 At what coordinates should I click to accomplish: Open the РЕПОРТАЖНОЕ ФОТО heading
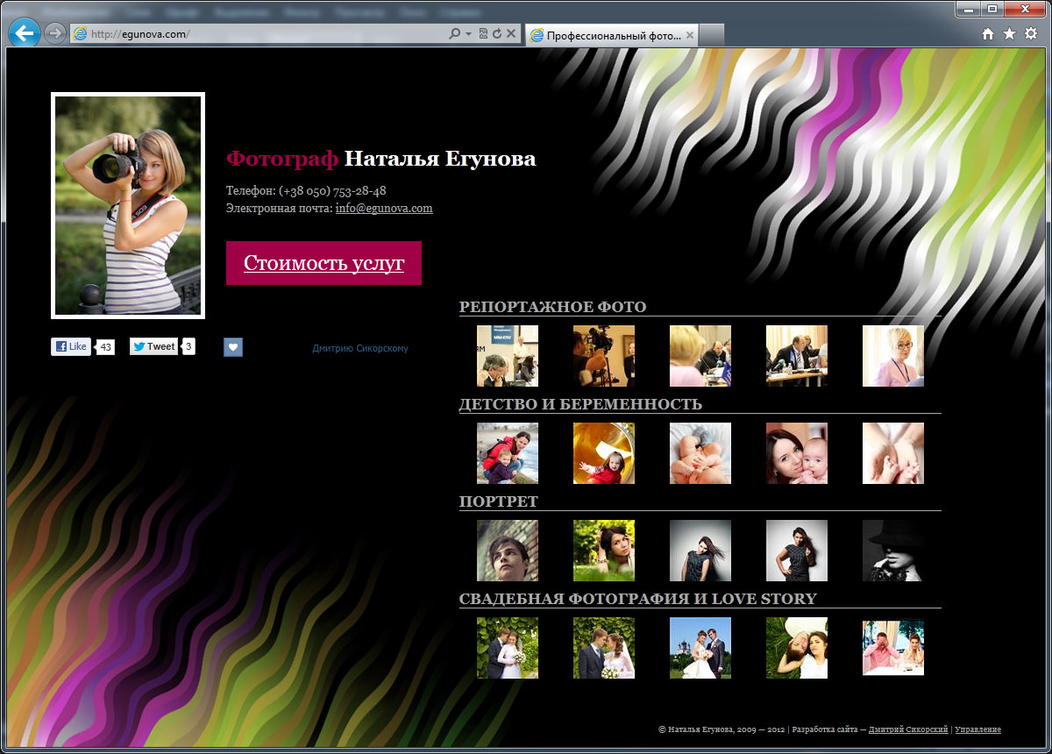pos(552,307)
